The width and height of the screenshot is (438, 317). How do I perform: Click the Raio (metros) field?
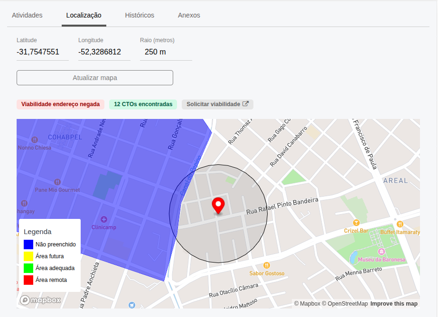pos(166,52)
